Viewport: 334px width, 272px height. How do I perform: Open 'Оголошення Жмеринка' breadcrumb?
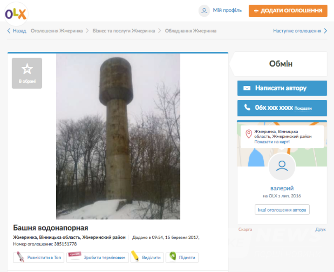57,31
